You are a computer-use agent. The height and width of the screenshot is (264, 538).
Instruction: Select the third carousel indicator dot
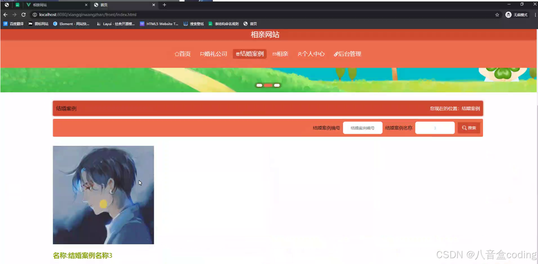click(277, 85)
